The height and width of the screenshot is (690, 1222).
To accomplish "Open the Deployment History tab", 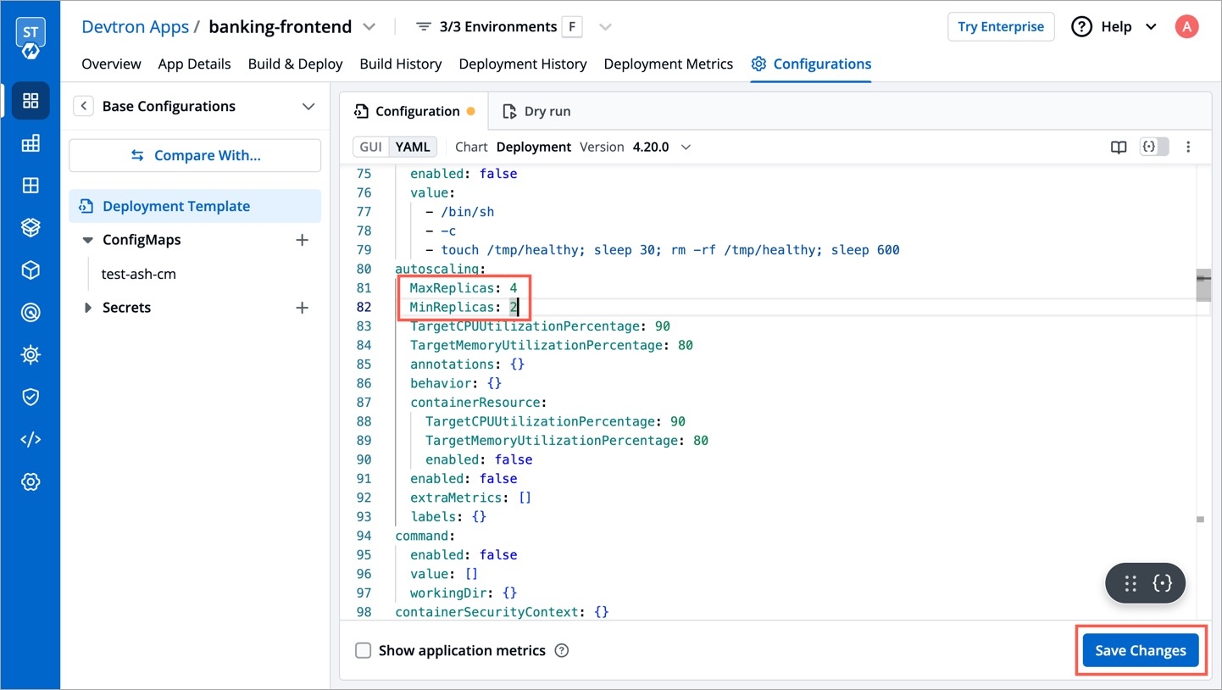I will click(x=522, y=64).
